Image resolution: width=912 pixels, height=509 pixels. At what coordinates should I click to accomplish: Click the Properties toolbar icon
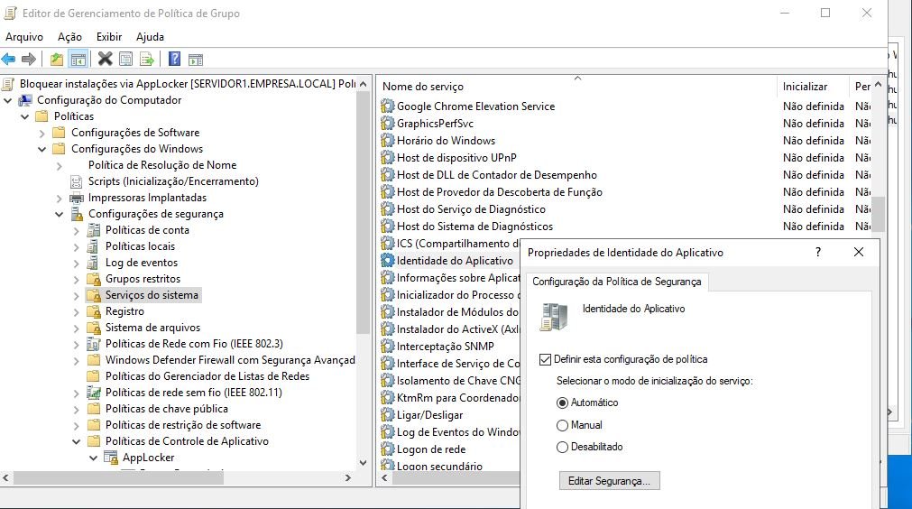pos(125,59)
